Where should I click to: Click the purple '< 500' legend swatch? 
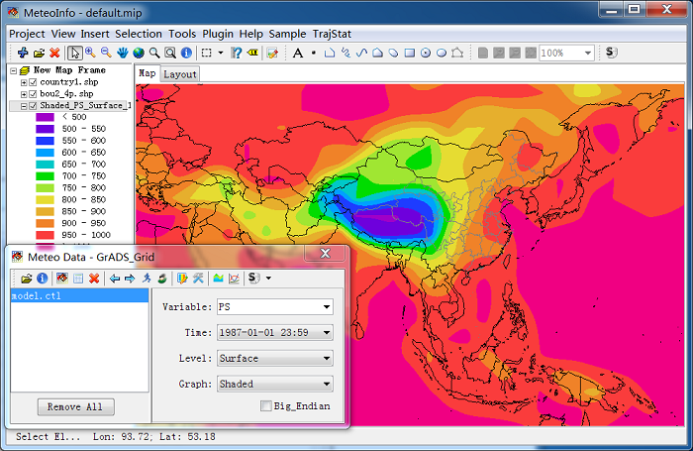(45, 117)
